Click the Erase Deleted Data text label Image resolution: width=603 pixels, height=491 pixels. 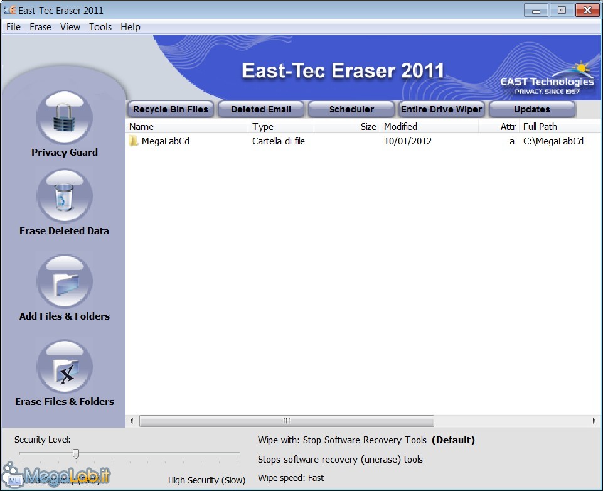click(64, 231)
